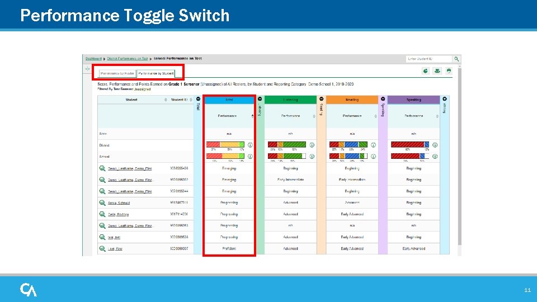
Task: Click Early Intermediate cell in Listening column
Action: coord(290,180)
